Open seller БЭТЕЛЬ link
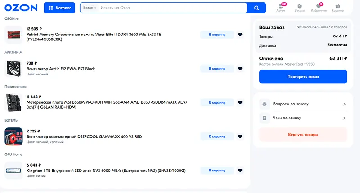 (11, 120)
